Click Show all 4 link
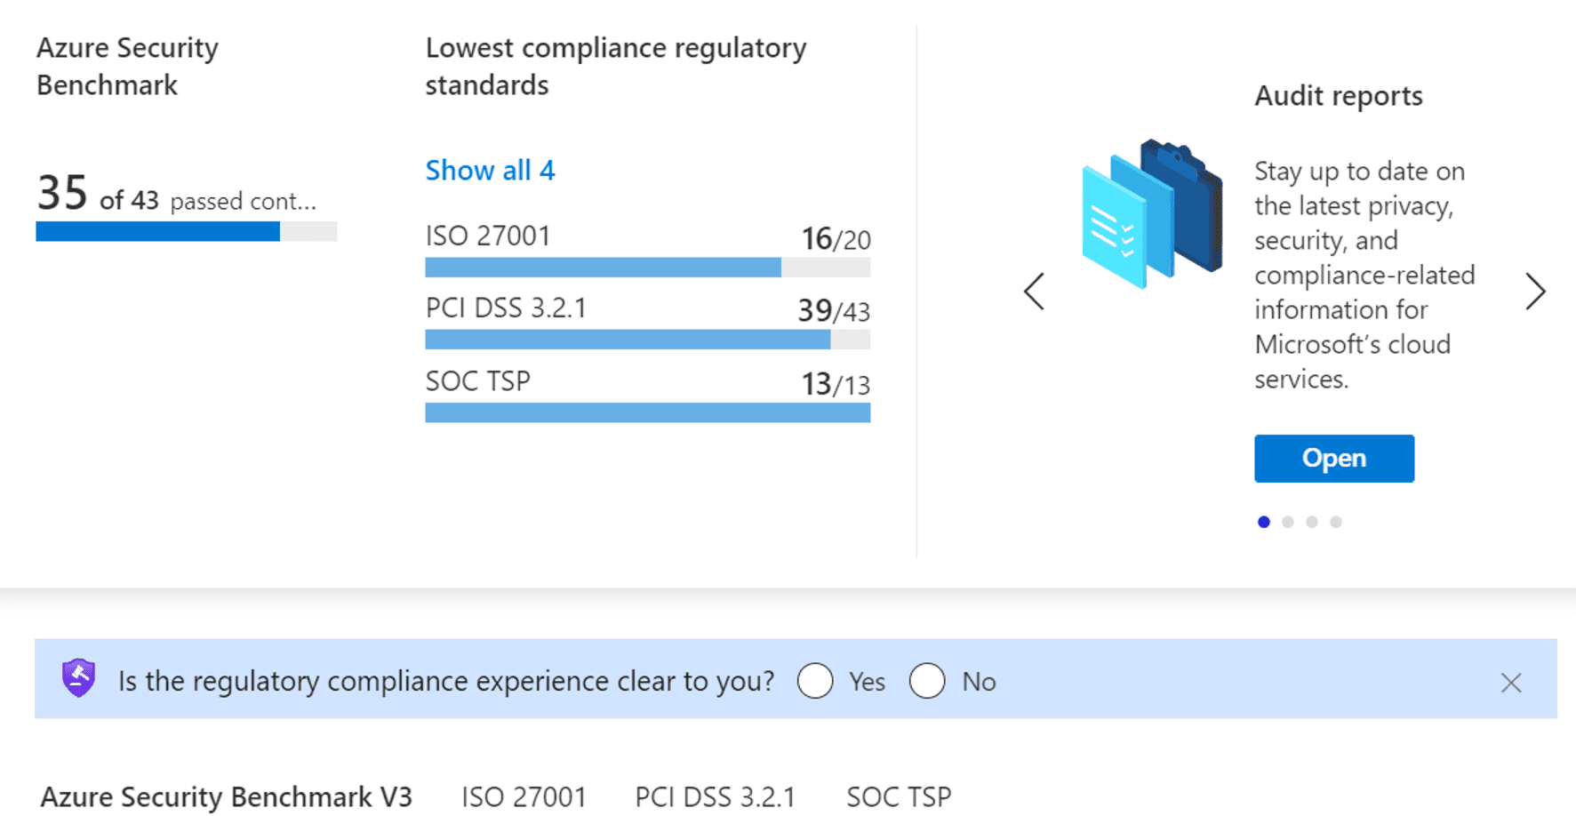Image resolution: width=1576 pixels, height=816 pixels. [x=490, y=170]
